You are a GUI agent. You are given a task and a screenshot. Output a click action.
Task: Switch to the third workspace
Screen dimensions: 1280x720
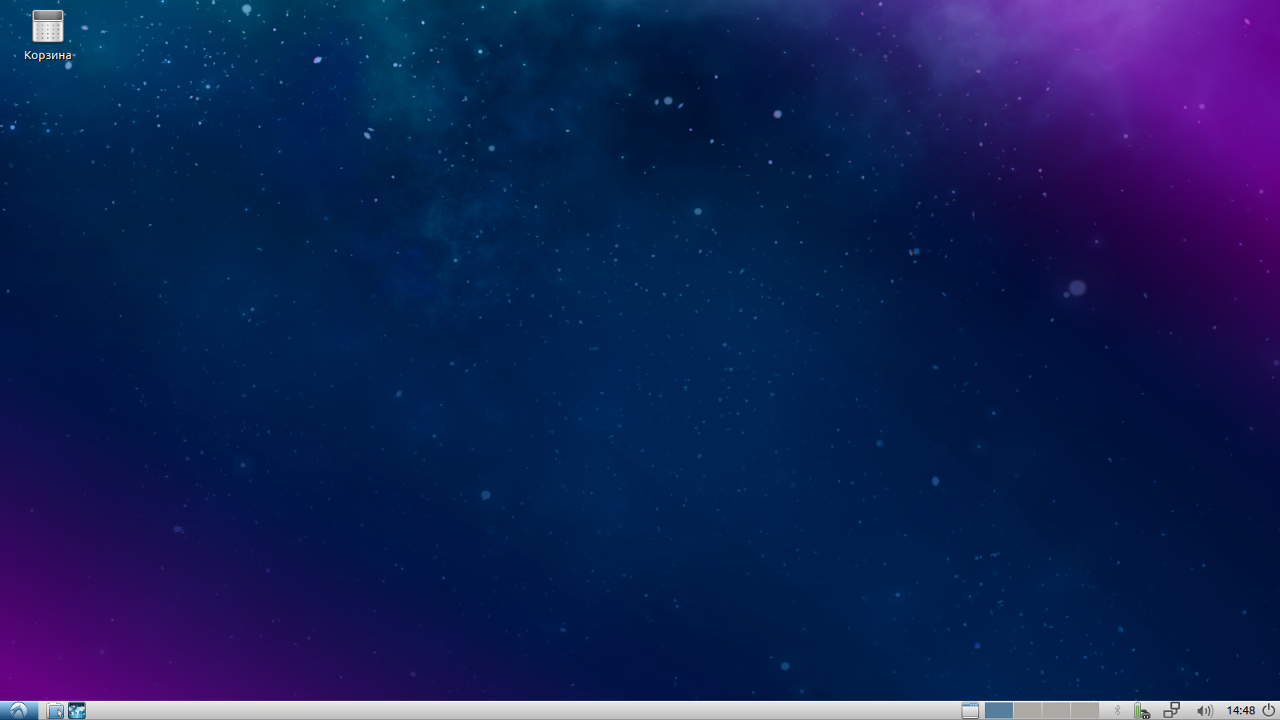[1056, 710]
